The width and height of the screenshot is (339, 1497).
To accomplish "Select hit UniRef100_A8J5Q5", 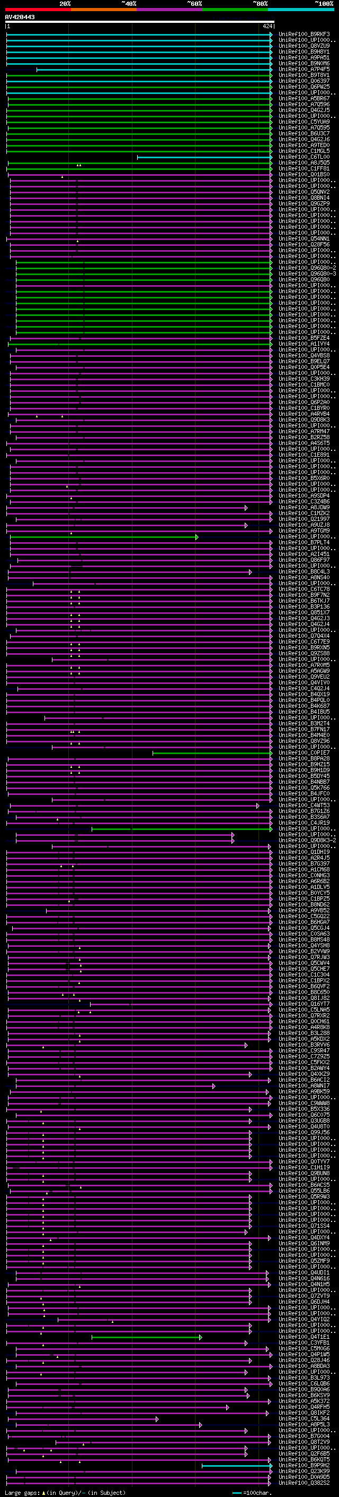I will 304,162.
